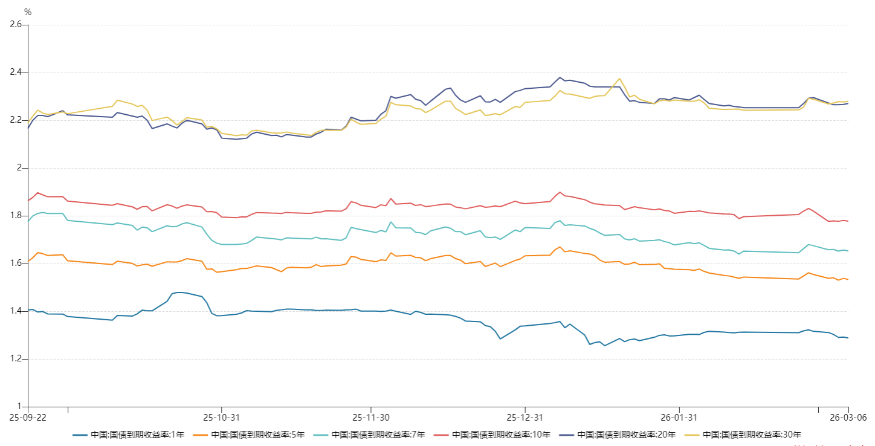Click the 2.6 y-axis value label
The width and height of the screenshot is (875, 446).
click(x=16, y=25)
